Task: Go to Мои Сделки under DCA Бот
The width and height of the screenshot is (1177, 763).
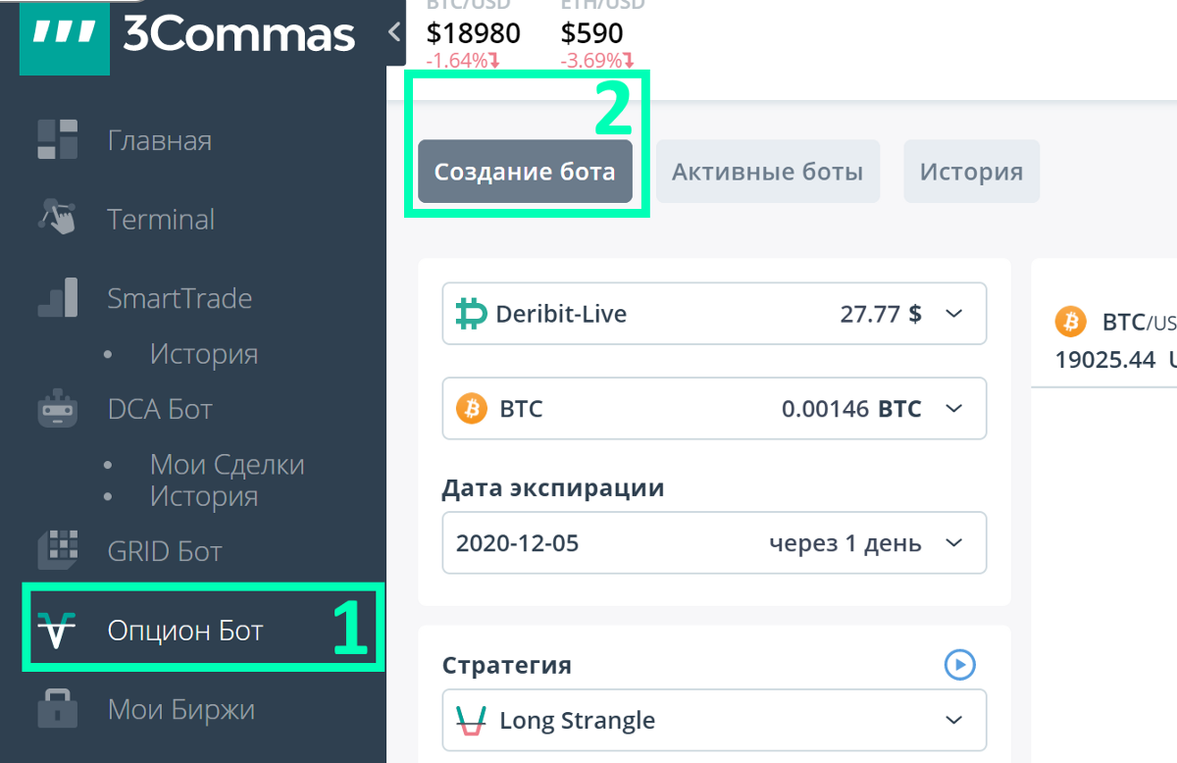Action: click(x=227, y=464)
